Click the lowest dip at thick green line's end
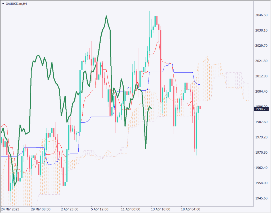Screen dimensions: 271x213 [x=146, y=148]
